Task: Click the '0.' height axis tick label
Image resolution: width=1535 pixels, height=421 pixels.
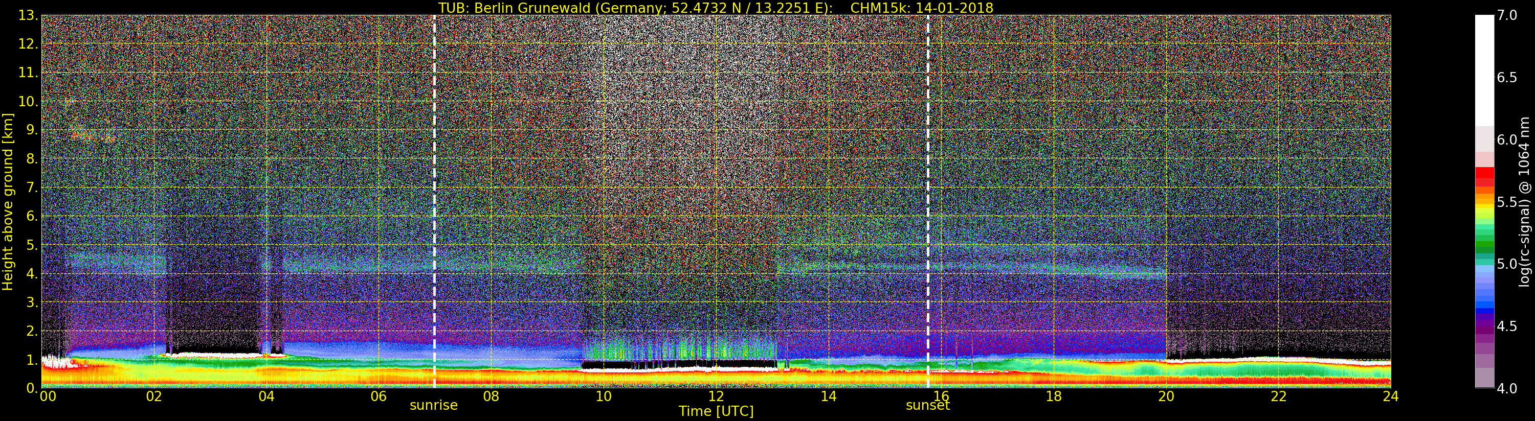Action: click(x=32, y=388)
